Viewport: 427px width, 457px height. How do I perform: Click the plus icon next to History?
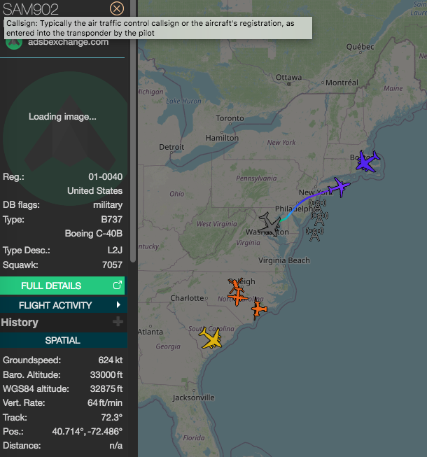coord(118,322)
